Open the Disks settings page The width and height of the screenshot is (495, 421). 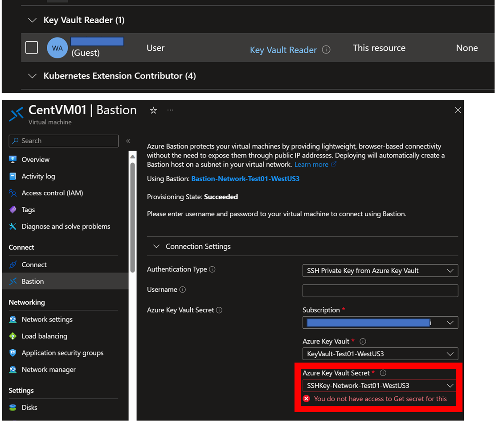point(29,408)
